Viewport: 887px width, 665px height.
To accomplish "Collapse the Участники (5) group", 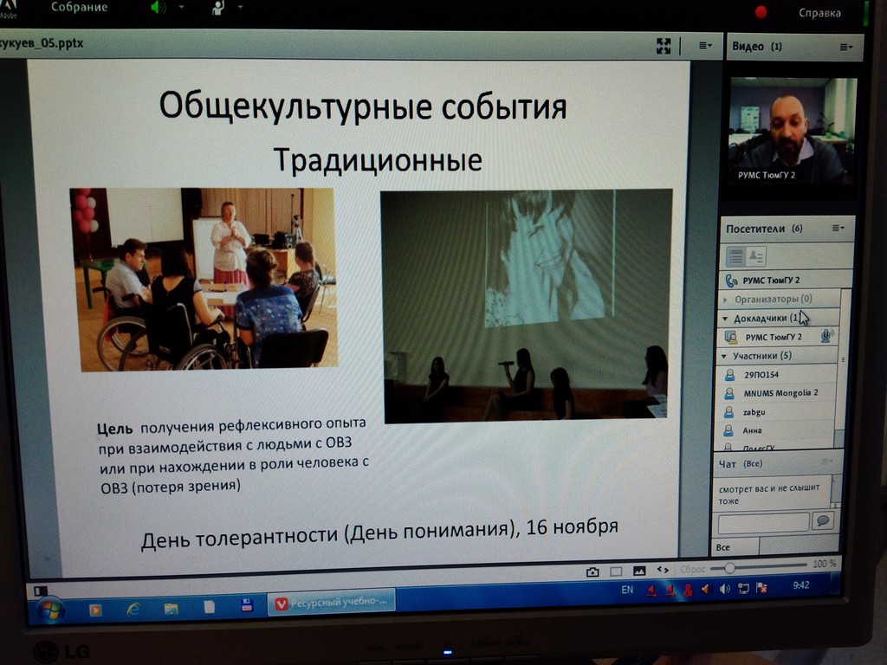I will 723,356.
